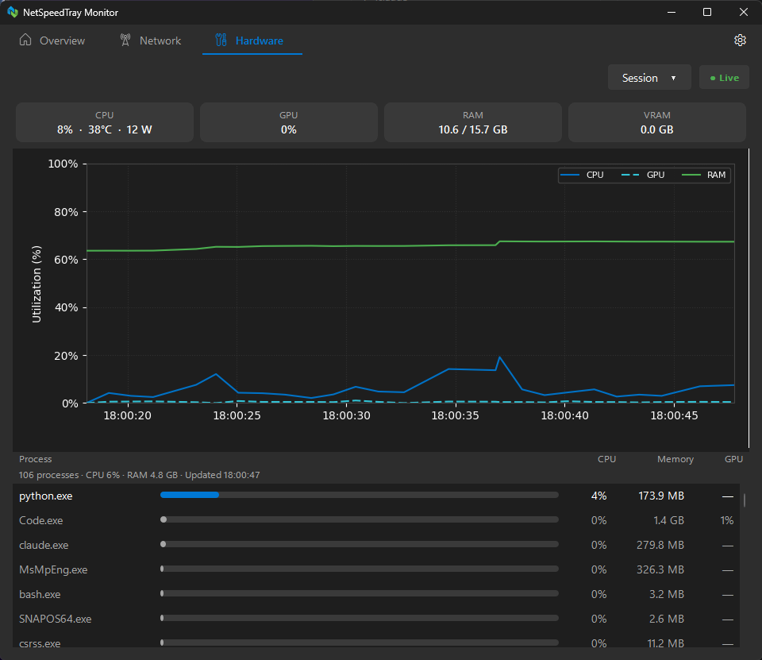Click the GPU legend entry in chart
The width and height of the screenshot is (762, 660).
tap(643, 175)
